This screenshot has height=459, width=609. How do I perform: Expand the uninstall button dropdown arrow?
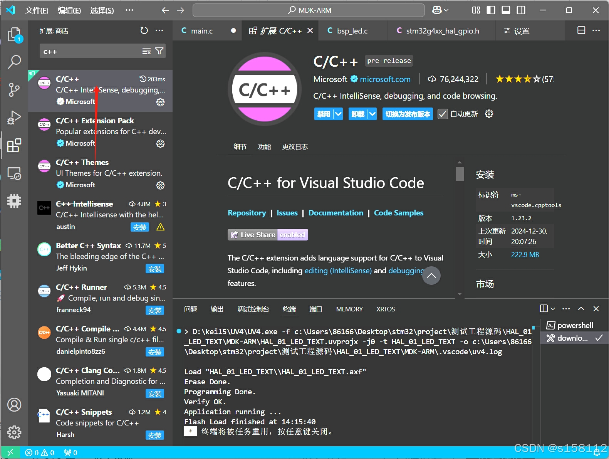[372, 114]
